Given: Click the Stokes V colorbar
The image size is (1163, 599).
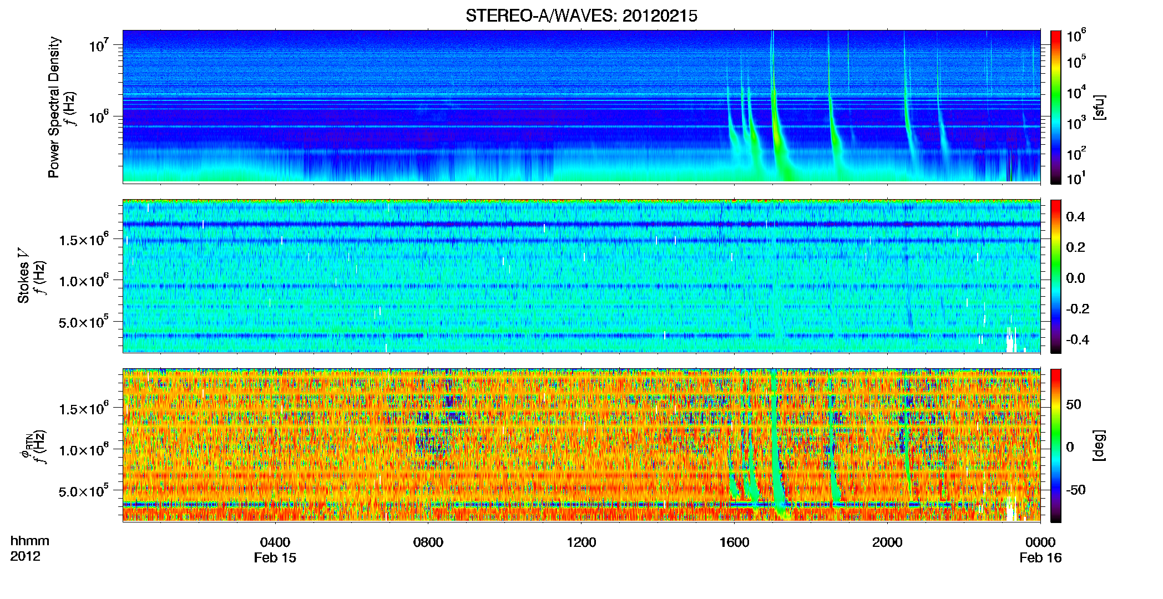Looking at the screenshot, I should point(1055,276).
